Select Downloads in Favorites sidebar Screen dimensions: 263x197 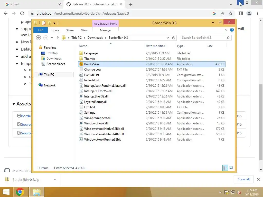(54, 58)
